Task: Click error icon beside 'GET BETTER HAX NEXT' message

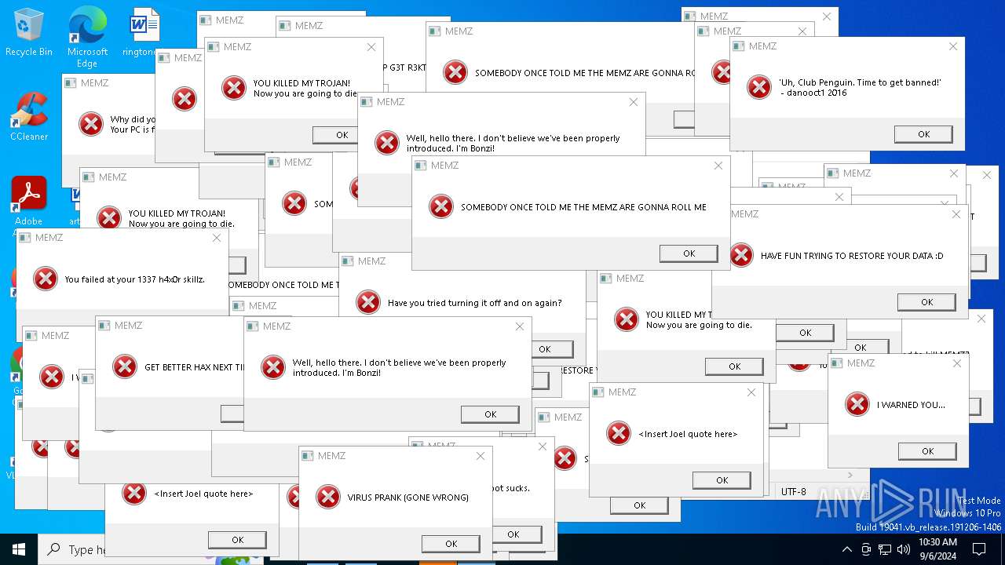Action: (x=125, y=366)
